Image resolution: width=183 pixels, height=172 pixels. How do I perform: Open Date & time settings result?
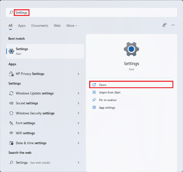pyautogui.click(x=45, y=143)
